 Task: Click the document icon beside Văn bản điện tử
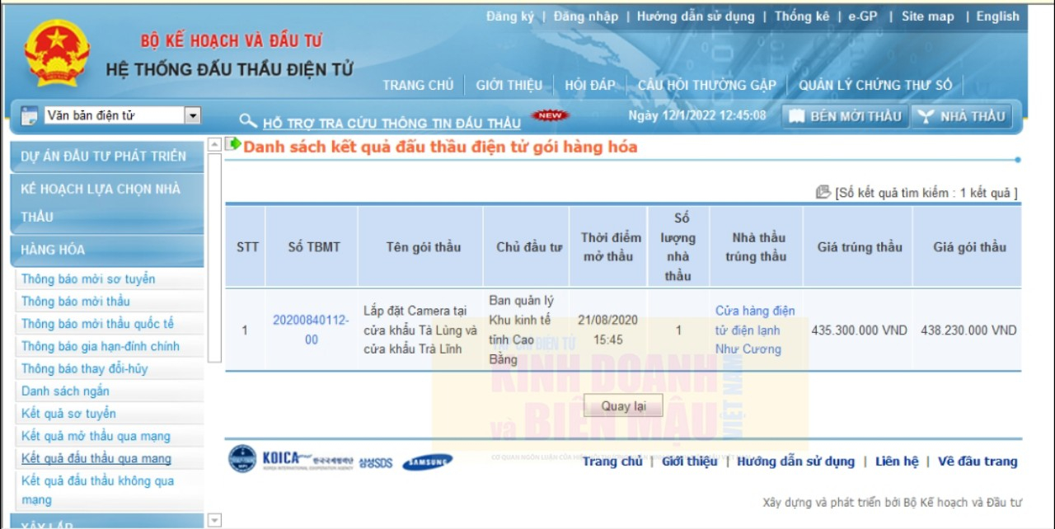coord(29,116)
